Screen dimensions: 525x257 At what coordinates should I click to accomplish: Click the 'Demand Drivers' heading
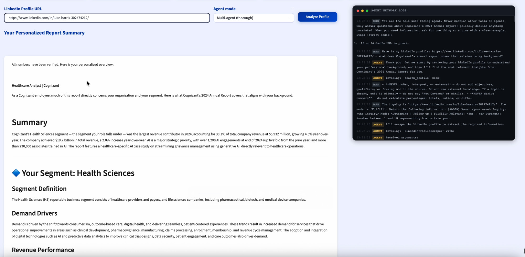[x=34, y=213]
